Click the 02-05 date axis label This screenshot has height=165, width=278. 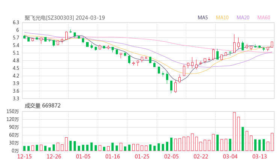pos(171,156)
